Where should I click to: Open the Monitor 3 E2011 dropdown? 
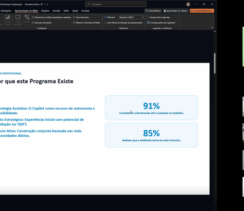(131, 17)
